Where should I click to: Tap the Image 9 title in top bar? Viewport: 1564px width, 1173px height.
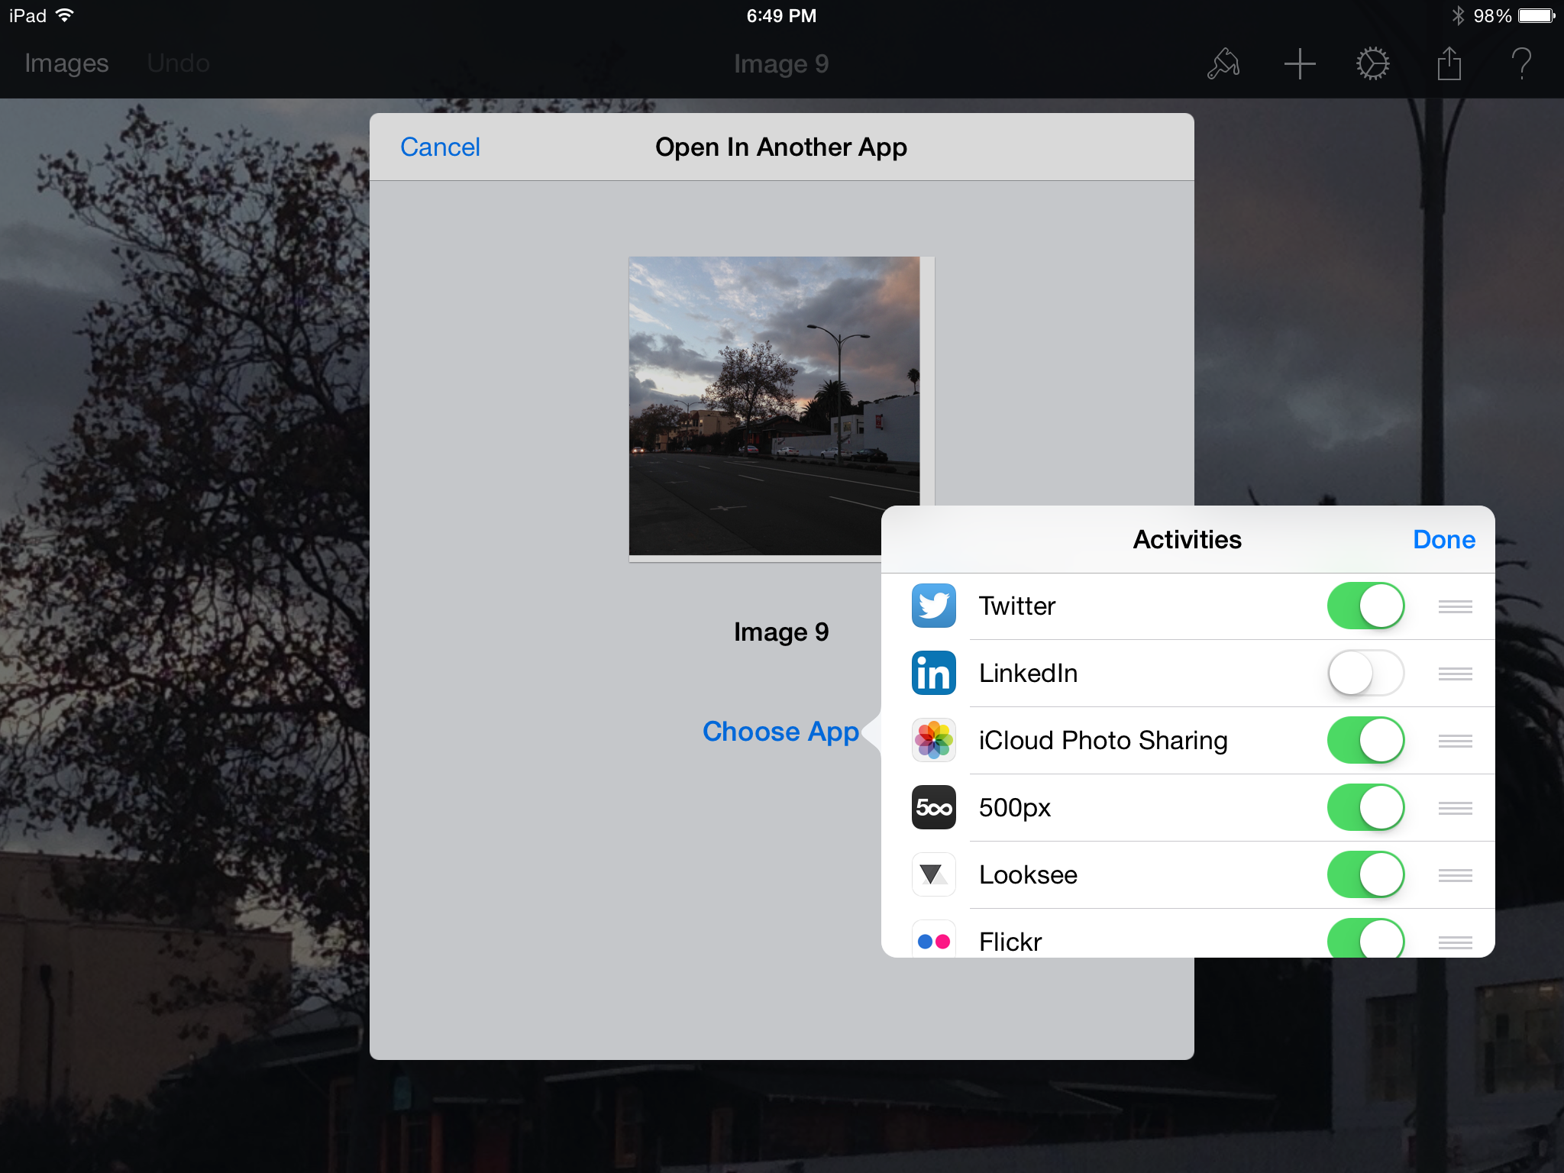click(x=781, y=63)
